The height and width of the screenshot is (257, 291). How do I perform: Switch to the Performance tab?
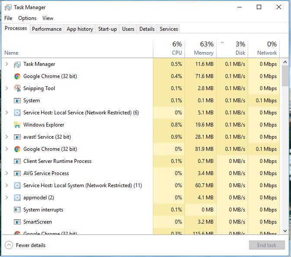click(x=47, y=29)
